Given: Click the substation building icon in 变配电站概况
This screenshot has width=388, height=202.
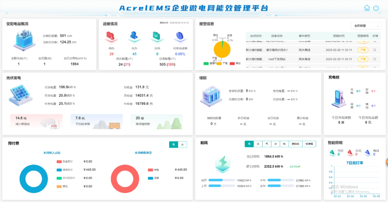Looking at the screenshot, I should coord(24,40).
